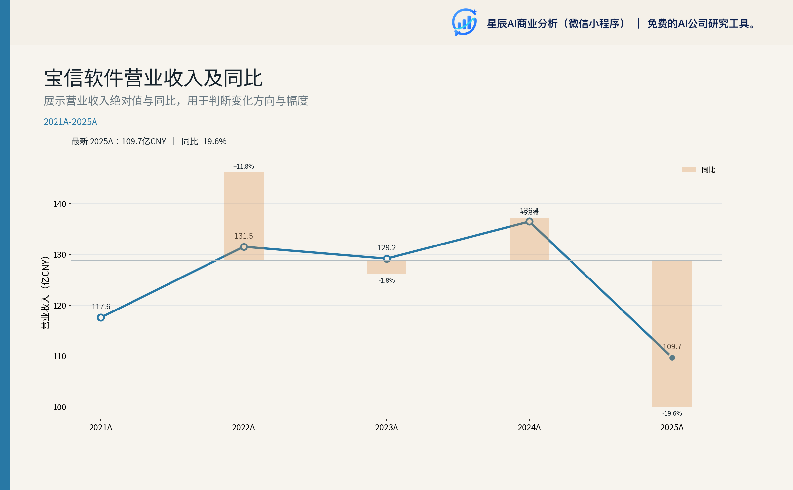Click the 免费的AI公司研究工具 tagline
This screenshot has height=490, width=793.
tap(701, 24)
